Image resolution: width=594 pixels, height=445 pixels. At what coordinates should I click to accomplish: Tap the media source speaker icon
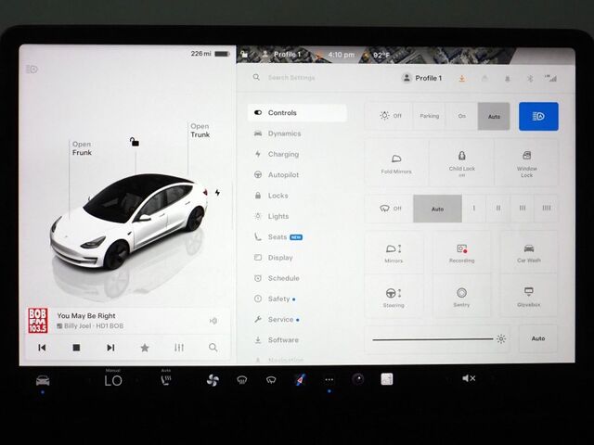coord(213,321)
